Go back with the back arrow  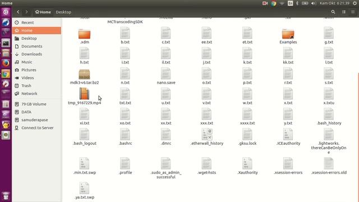(x=18, y=12)
